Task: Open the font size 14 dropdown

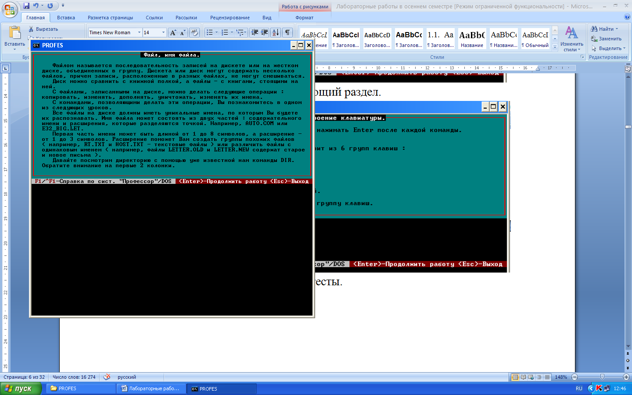Action: [163, 32]
